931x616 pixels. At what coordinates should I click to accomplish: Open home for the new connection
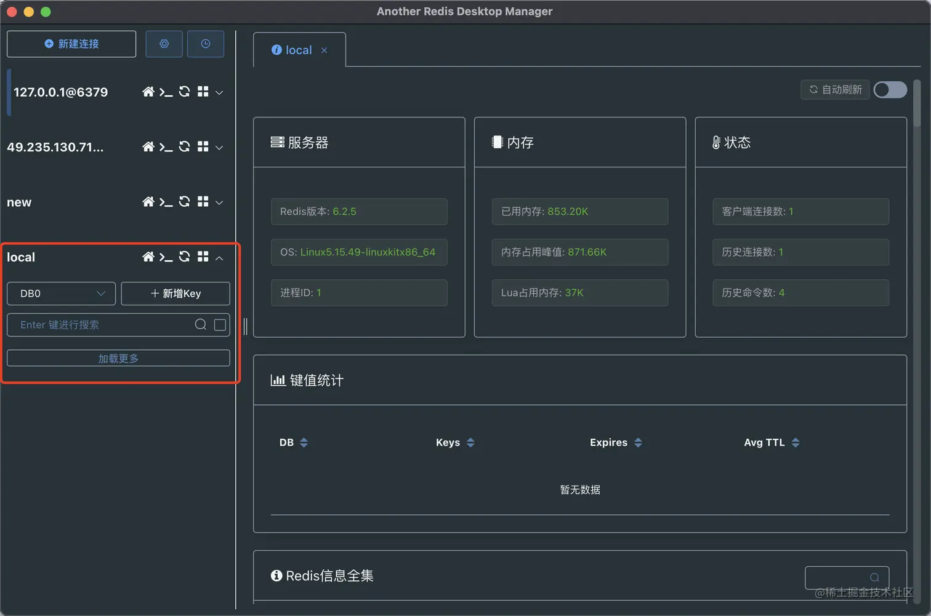pos(148,202)
